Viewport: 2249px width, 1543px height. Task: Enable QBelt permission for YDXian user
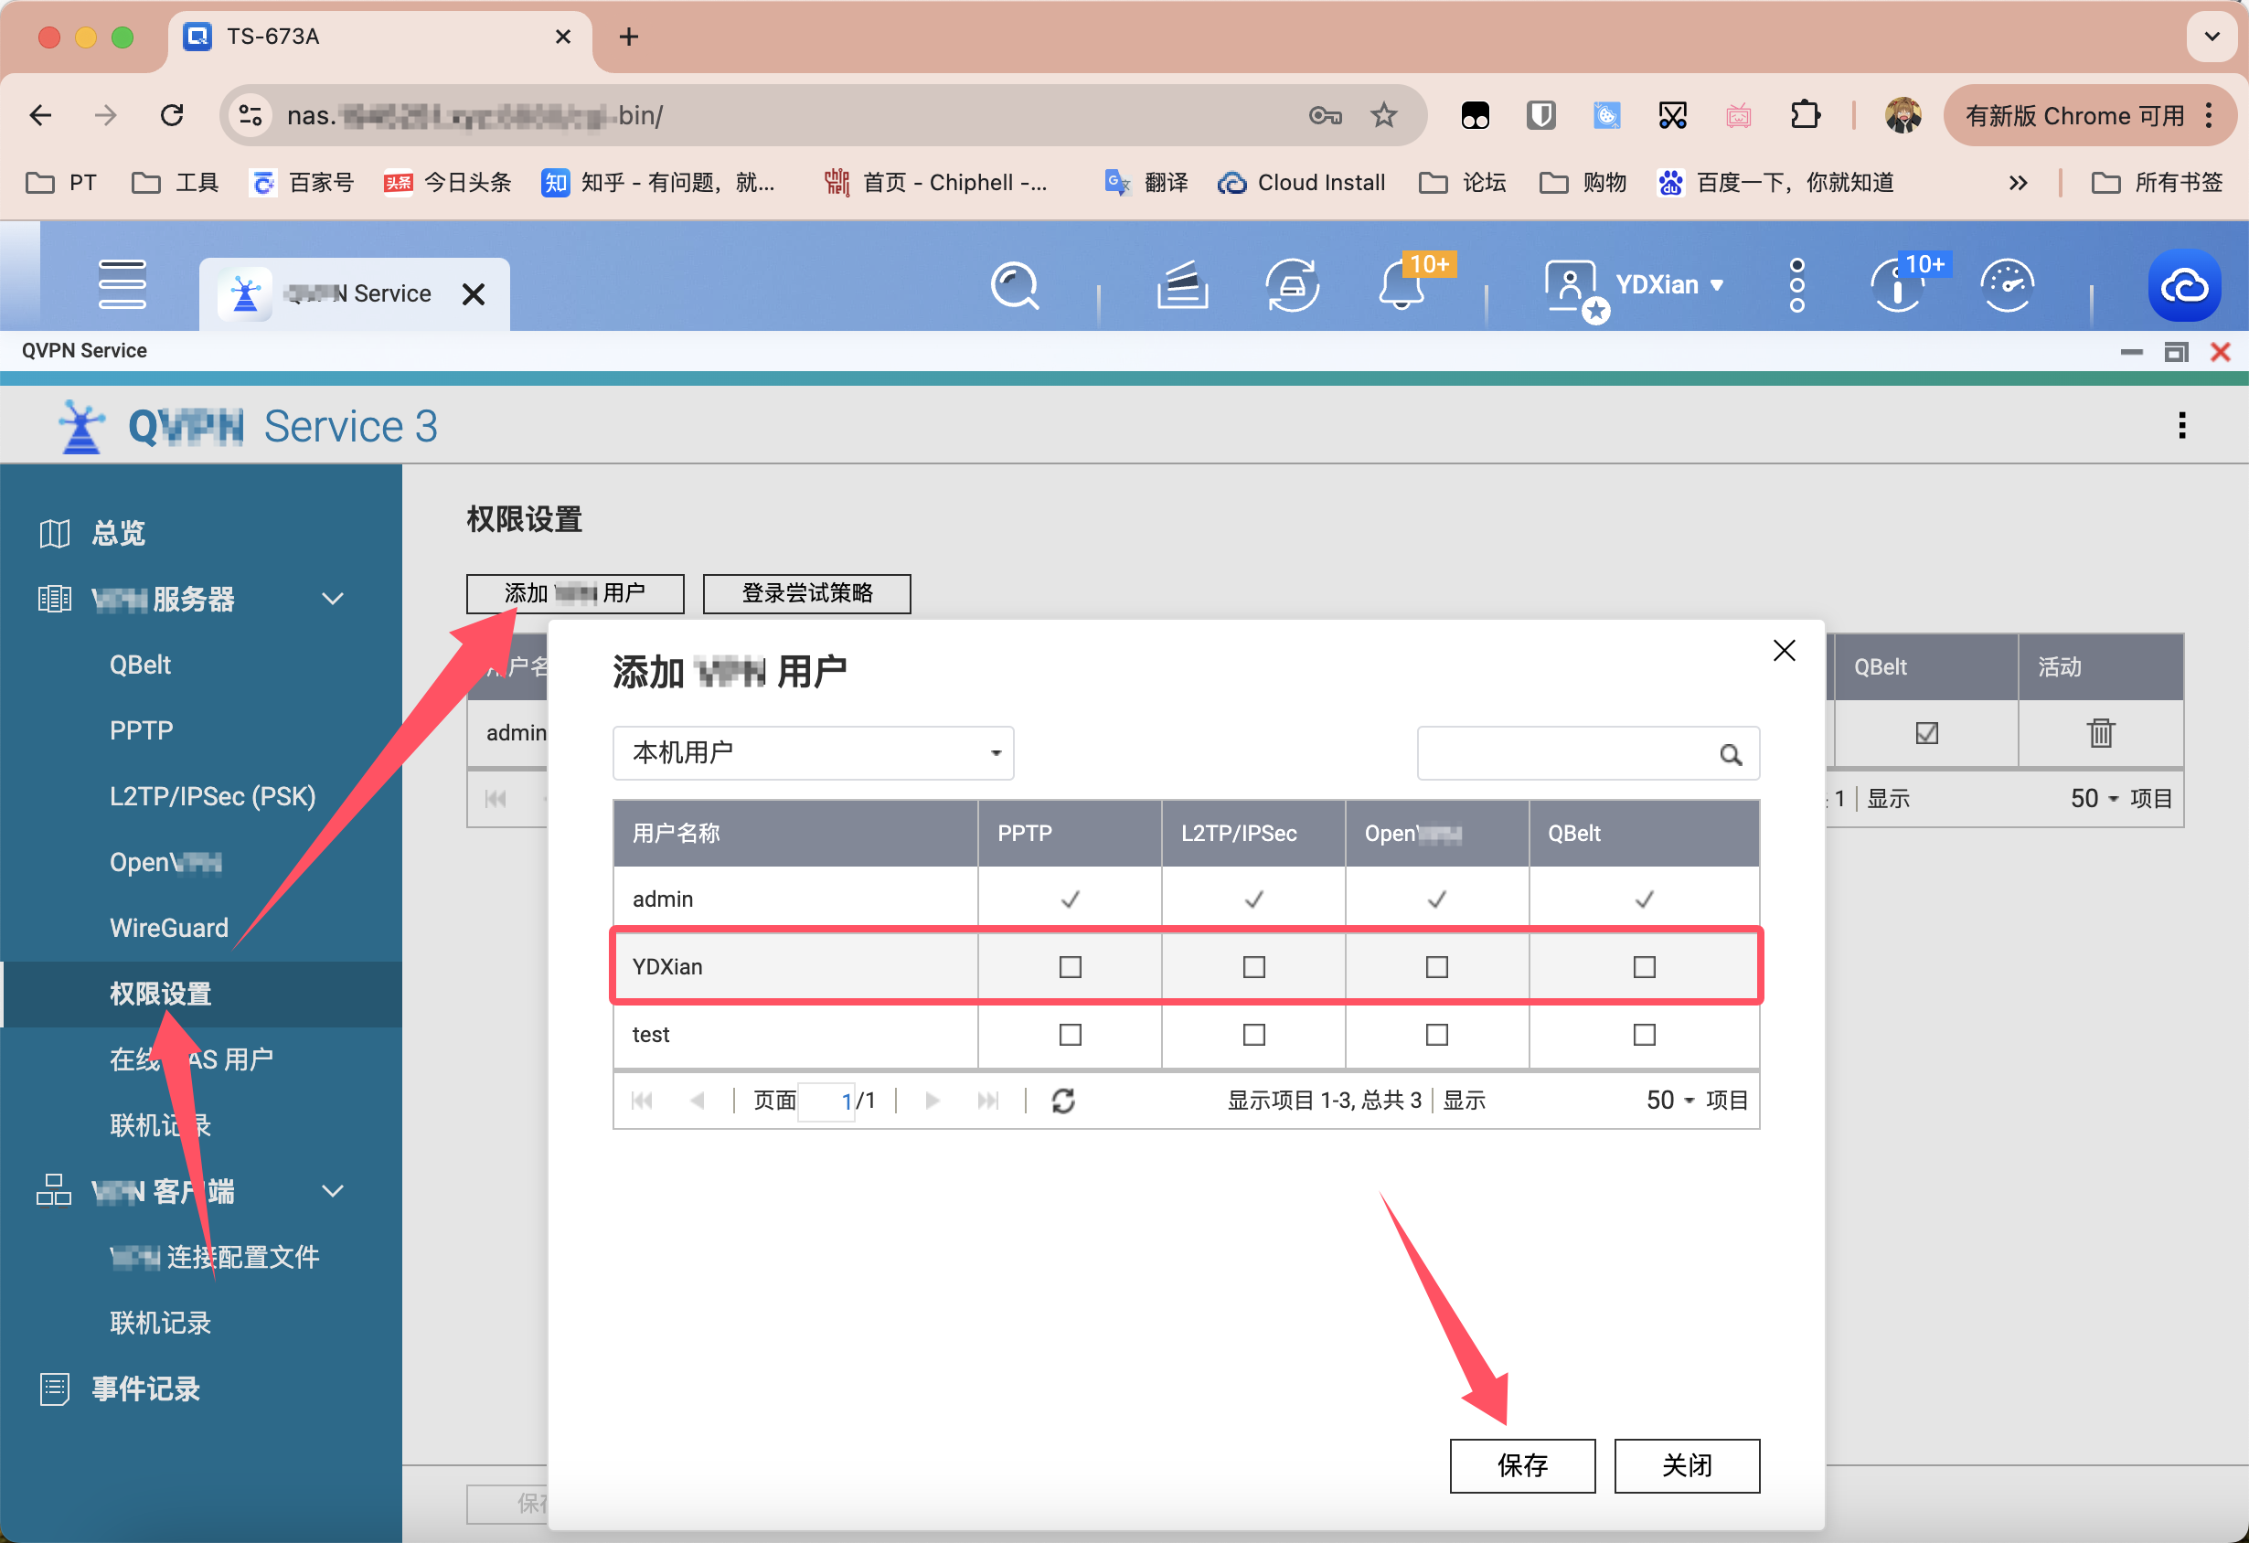[x=1642, y=967]
